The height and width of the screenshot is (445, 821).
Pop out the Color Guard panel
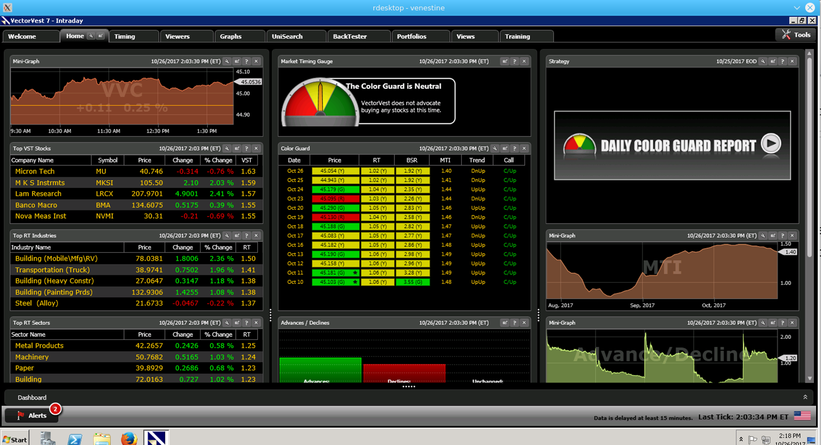[505, 149]
